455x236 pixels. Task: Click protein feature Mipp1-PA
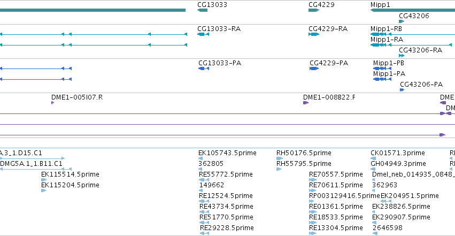(389, 74)
